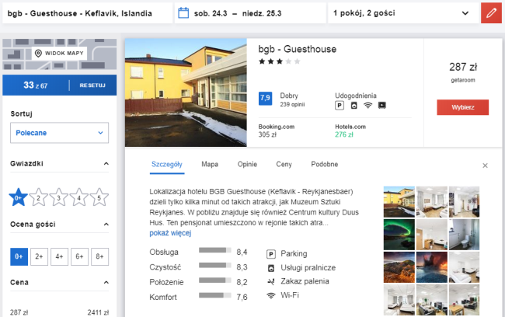Click the pokaż więcej link
This screenshot has height=317, width=505.
click(x=170, y=233)
